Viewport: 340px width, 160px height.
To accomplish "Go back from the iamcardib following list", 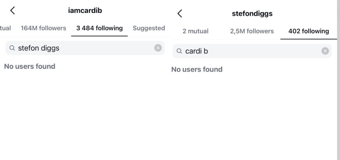I will pos(13,11).
